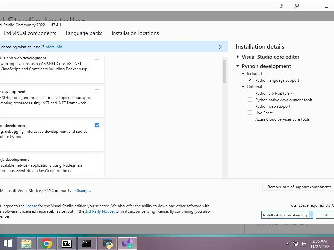The height and width of the screenshot is (250, 334).
Task: Dismiss the info banner with X
Action: 221,47
